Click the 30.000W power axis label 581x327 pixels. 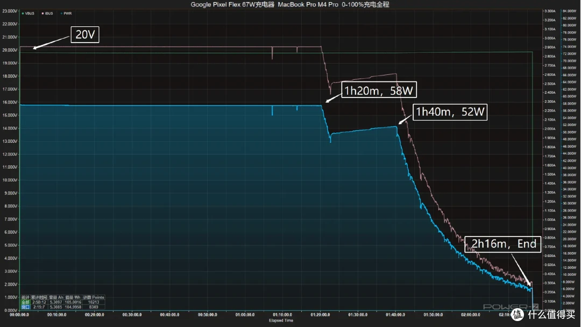coord(570,204)
